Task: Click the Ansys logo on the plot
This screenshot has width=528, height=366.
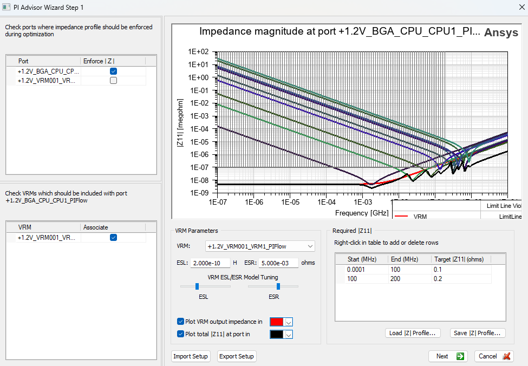Action: click(x=501, y=32)
